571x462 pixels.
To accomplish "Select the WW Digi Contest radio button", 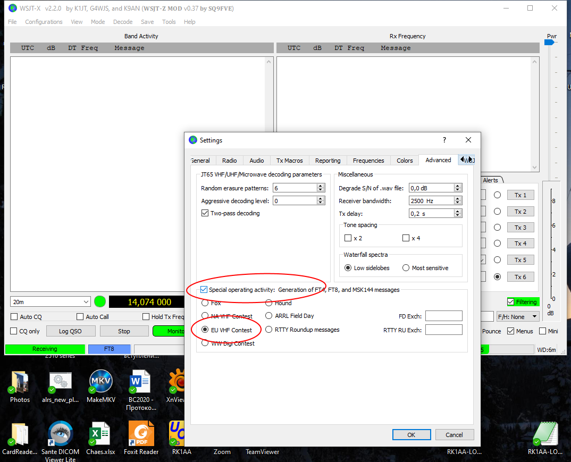I will [x=205, y=343].
